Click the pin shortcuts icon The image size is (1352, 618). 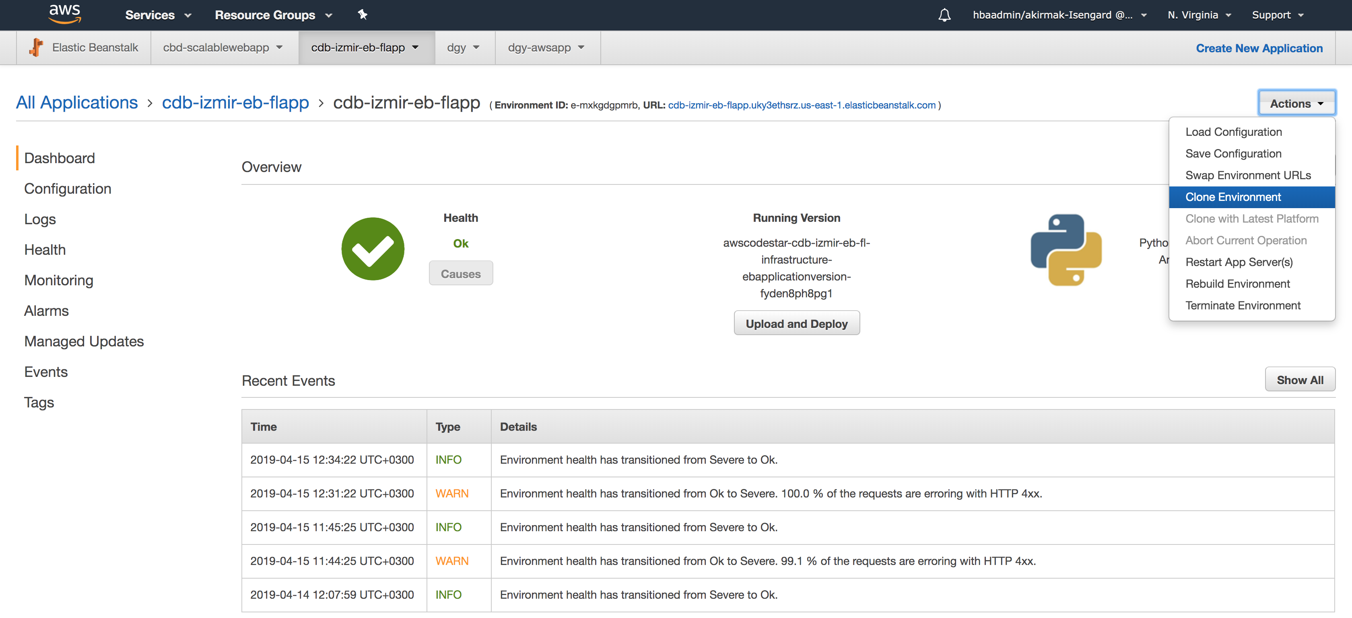click(362, 15)
